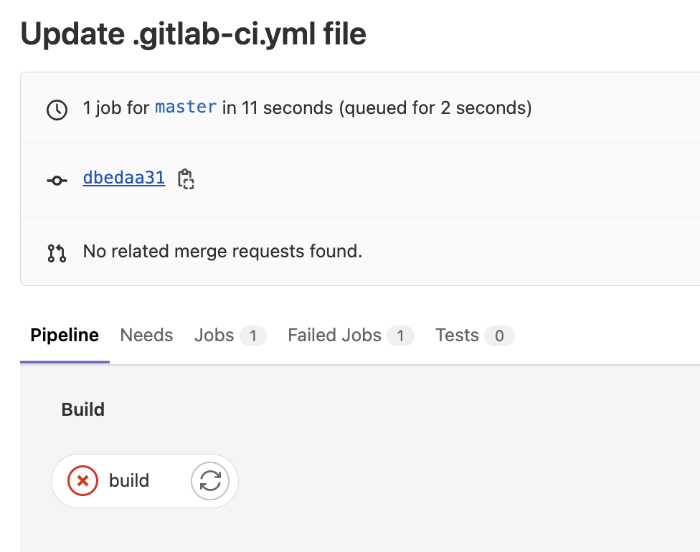Select the Pipeline tab
The height and width of the screenshot is (552, 700).
click(x=64, y=335)
